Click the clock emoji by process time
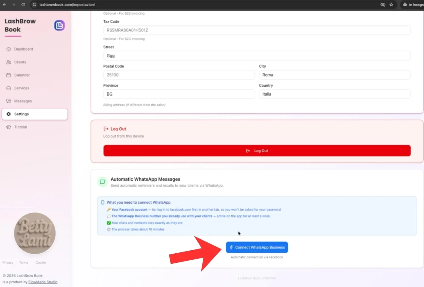Screen dimensions: 424x287 pos(109,229)
